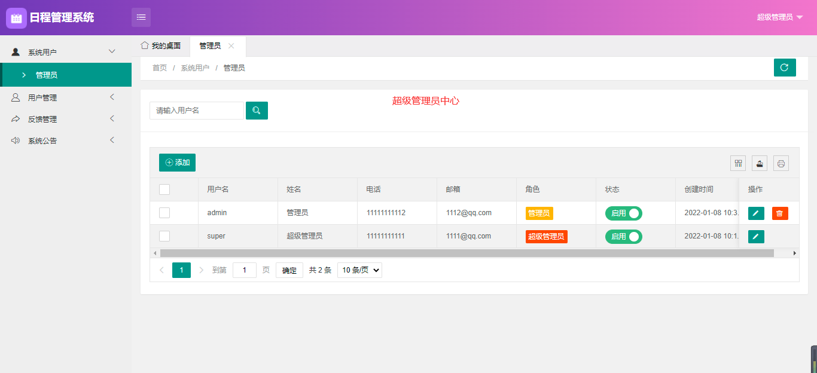Click the 首页 breadcrumb link
The image size is (817, 373).
pos(160,68)
